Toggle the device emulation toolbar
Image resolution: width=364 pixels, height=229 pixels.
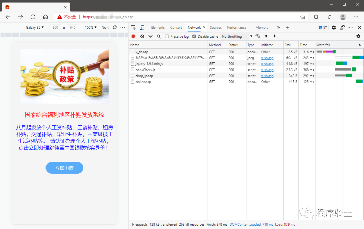tap(142, 27)
